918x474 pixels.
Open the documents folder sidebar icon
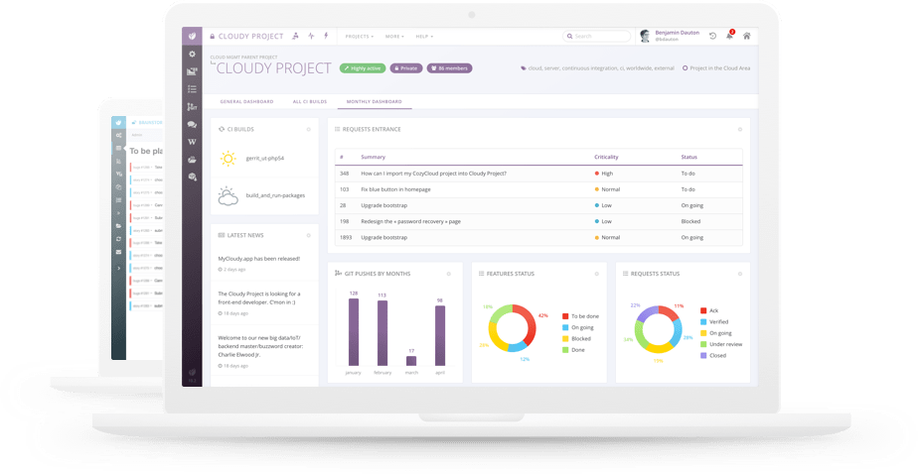click(x=192, y=160)
